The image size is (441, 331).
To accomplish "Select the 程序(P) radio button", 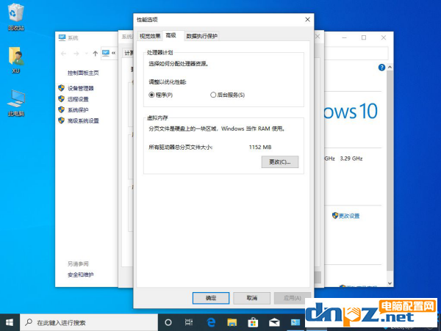I will click(151, 95).
